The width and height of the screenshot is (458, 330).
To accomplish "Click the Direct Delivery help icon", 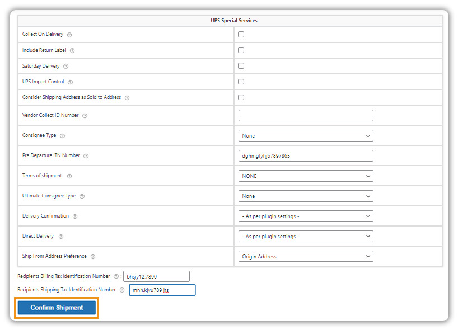I will coord(61,237).
